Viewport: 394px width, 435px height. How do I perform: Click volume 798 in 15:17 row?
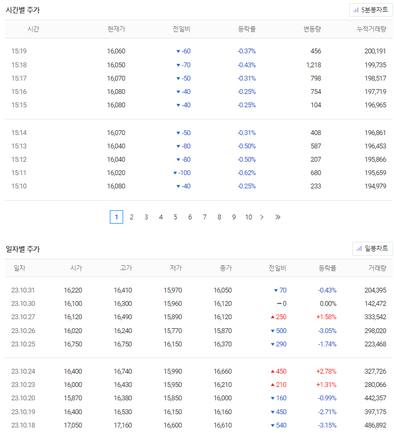(x=316, y=78)
